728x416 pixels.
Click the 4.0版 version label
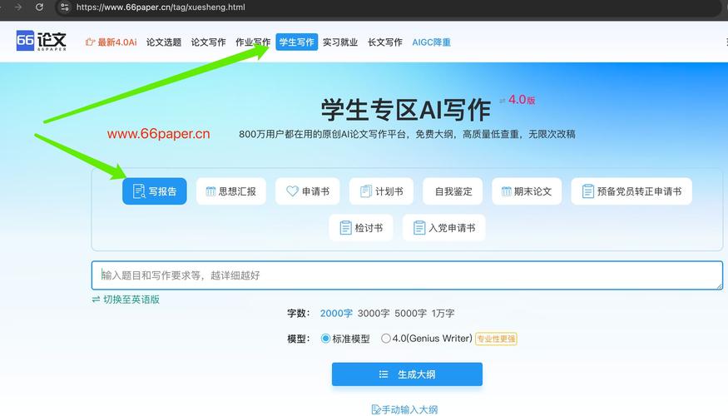[522, 99]
